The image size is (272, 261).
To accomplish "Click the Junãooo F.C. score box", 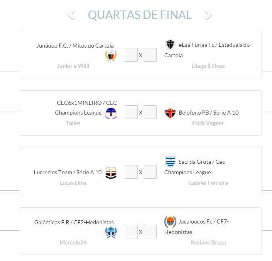I will (x=131, y=55).
